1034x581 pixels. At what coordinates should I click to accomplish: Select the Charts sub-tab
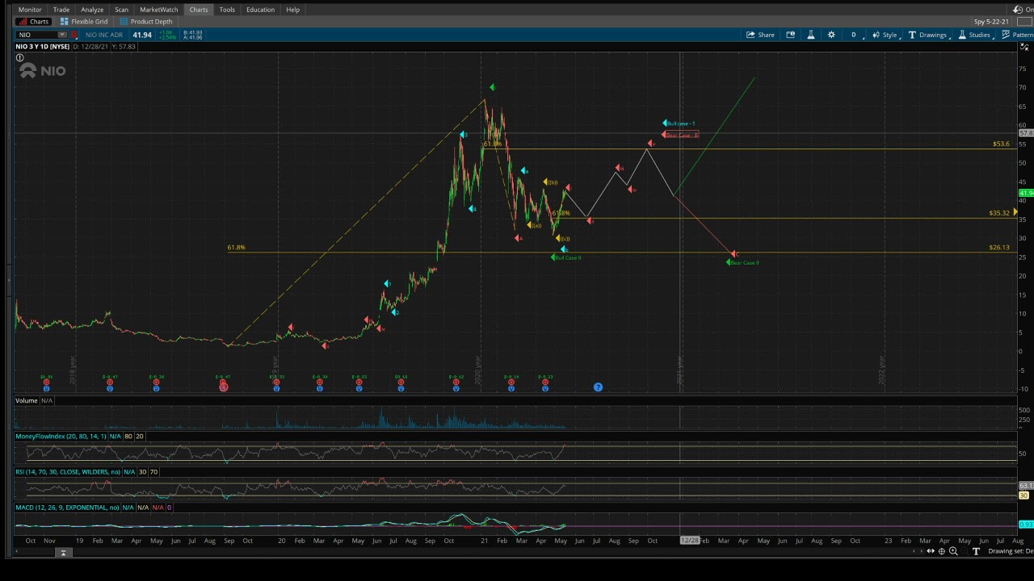point(34,22)
